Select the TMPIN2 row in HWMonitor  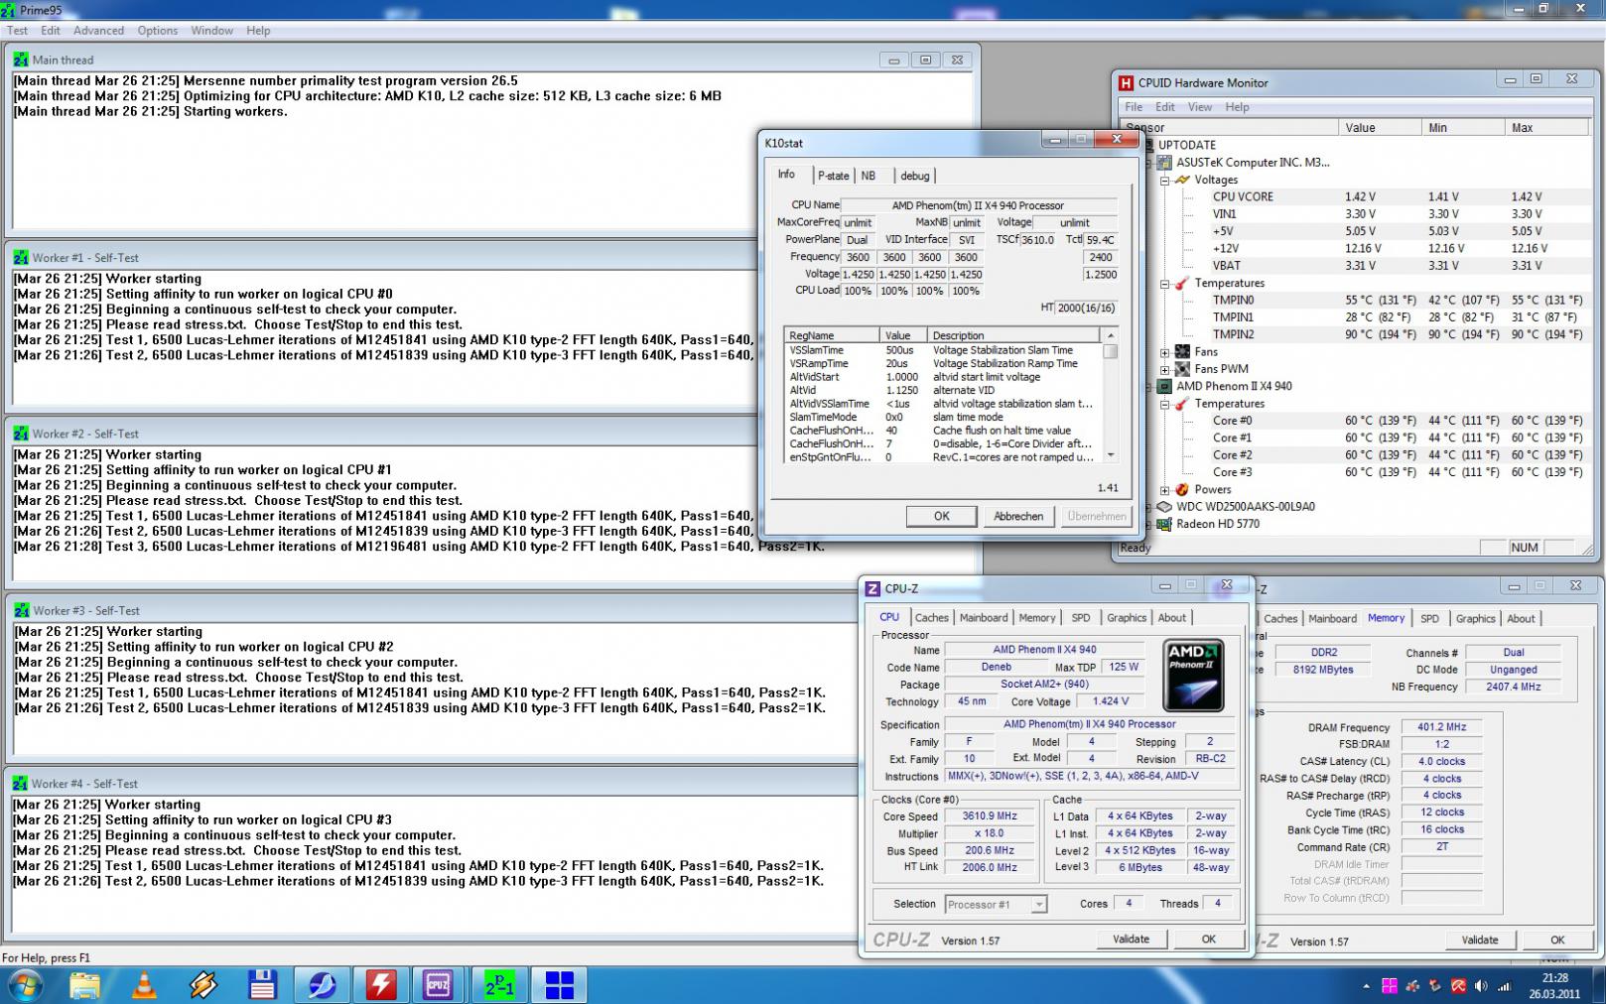click(1233, 334)
